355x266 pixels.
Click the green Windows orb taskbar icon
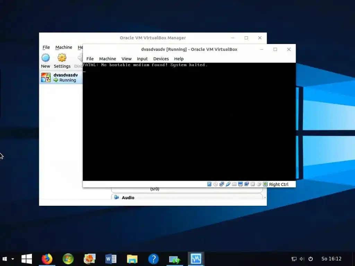click(68, 259)
